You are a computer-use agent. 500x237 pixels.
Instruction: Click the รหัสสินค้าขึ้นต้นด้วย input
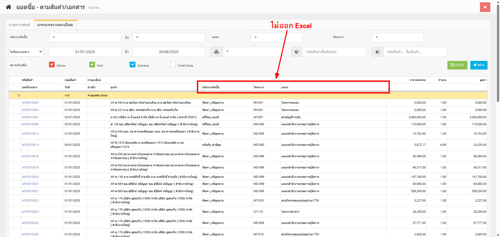(334, 52)
